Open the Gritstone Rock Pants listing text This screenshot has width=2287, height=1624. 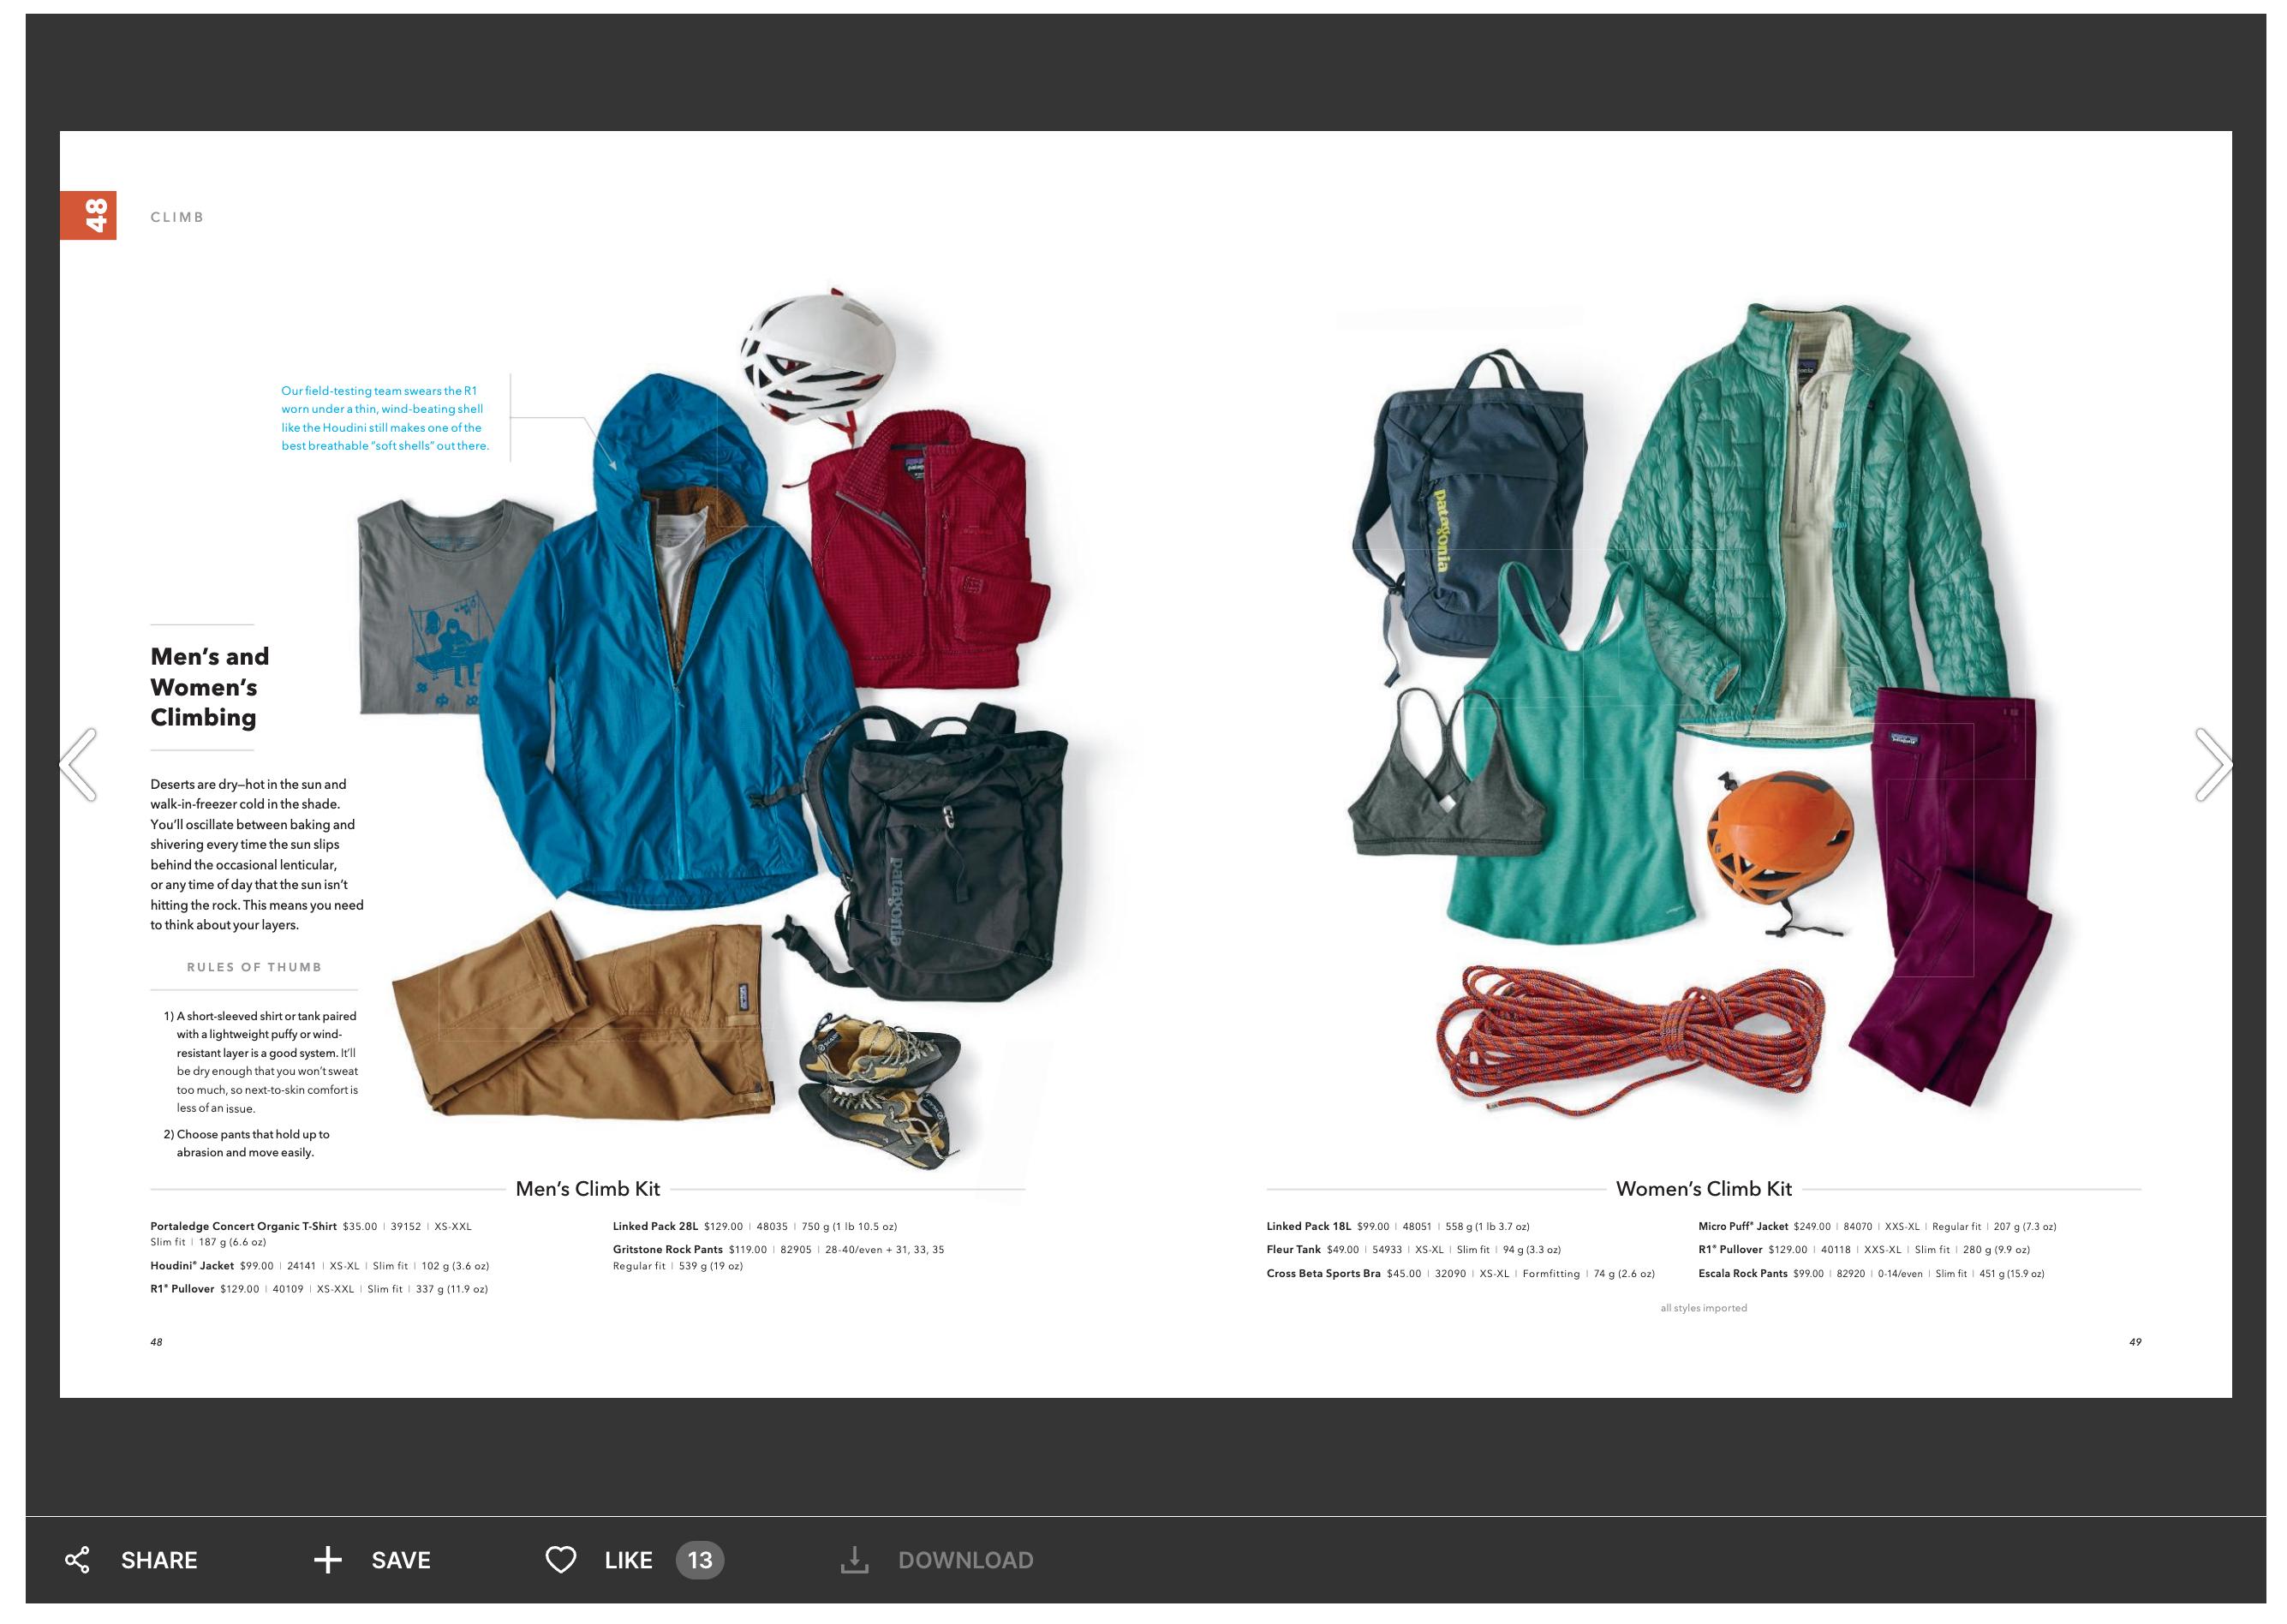pos(668,1250)
